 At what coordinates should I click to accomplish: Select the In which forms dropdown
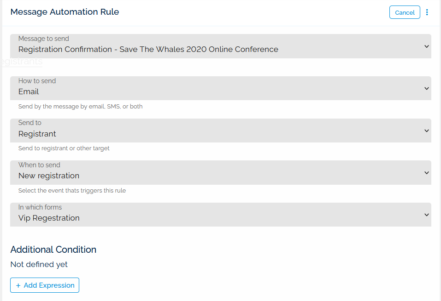[x=220, y=215]
